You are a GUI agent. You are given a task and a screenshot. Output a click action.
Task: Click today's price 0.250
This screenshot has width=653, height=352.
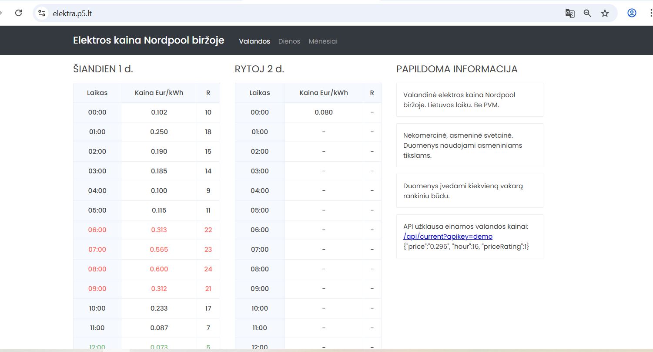(159, 132)
